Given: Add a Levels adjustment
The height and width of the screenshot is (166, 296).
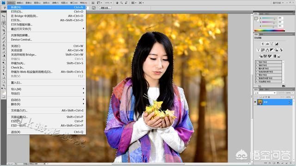Looking at the screenshot, I should (x=267, y=44).
